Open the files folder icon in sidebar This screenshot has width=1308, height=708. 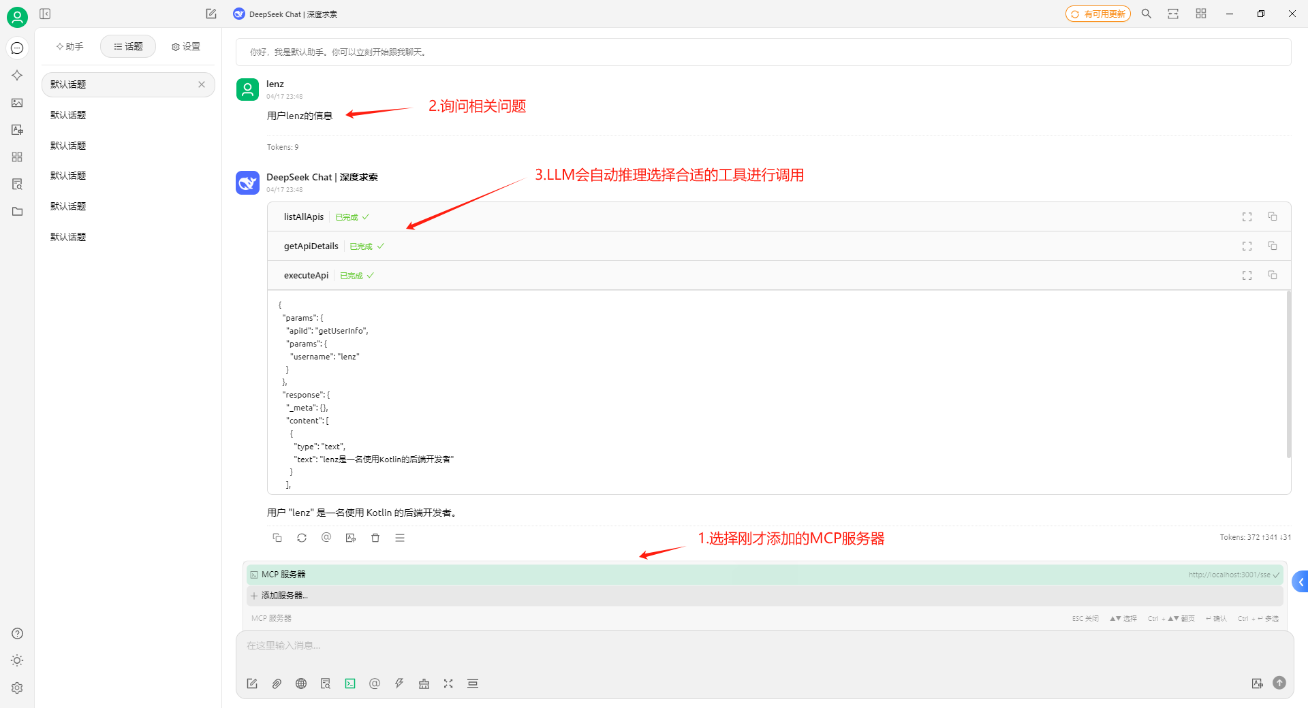coord(17,211)
